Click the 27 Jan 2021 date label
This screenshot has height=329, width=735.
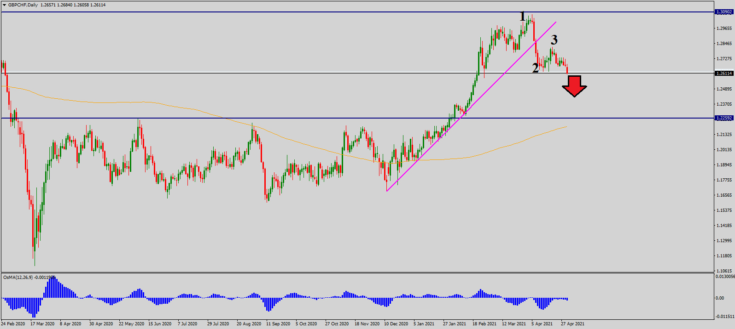tap(455, 324)
